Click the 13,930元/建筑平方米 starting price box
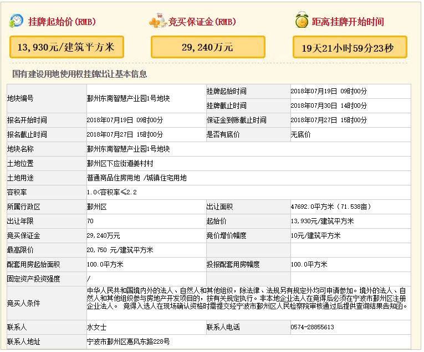The height and width of the screenshot is (352, 424). click(x=67, y=47)
